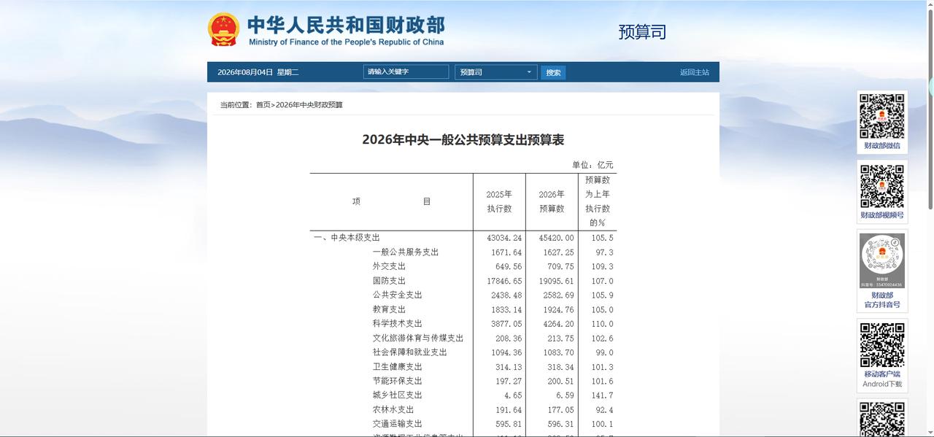Click the 搜索 button
Image resolution: width=934 pixels, height=437 pixels.
[x=553, y=72]
